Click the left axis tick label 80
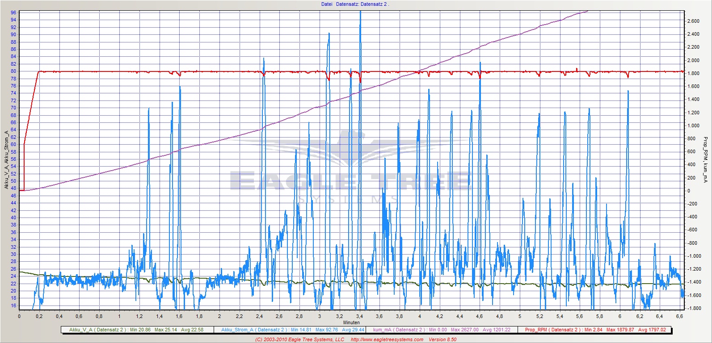This screenshot has height=343, width=712. 13,71
